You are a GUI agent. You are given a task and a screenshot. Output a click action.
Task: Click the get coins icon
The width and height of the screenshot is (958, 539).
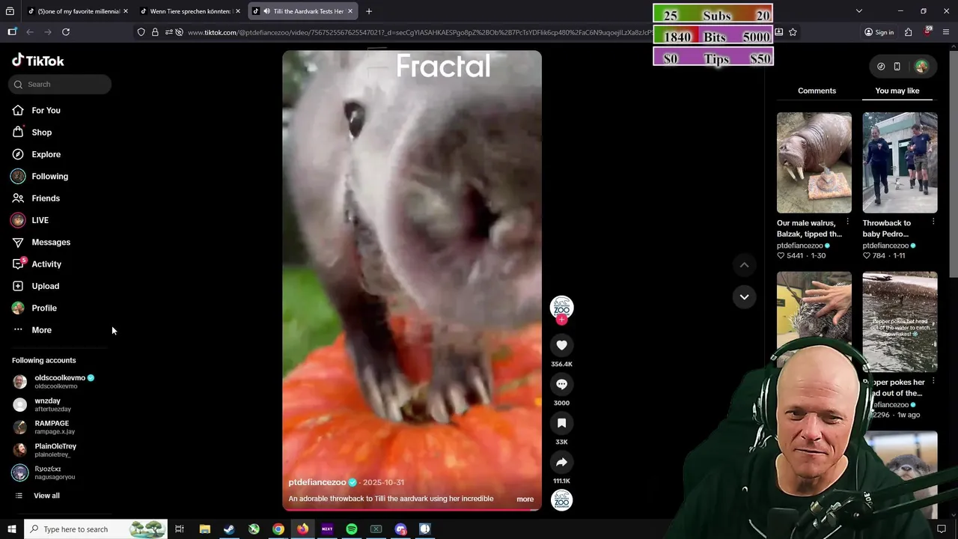[881, 67]
